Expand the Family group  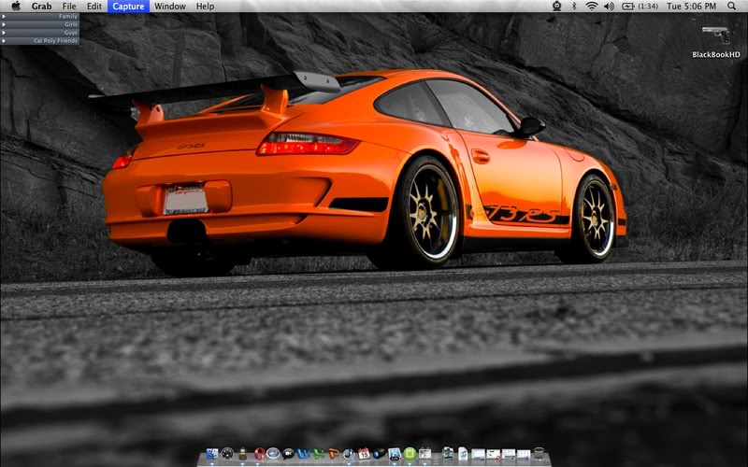click(x=5, y=16)
